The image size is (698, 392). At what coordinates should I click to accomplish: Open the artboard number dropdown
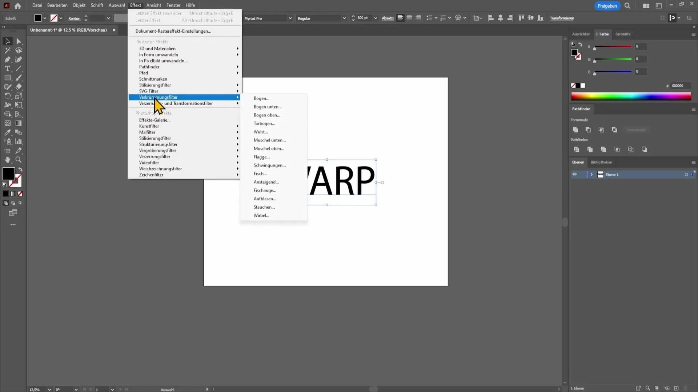coord(112,389)
